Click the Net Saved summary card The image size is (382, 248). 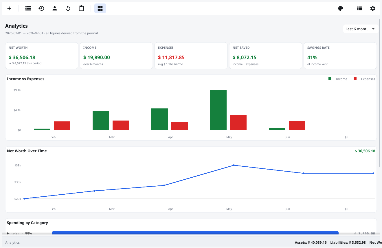coord(266,56)
